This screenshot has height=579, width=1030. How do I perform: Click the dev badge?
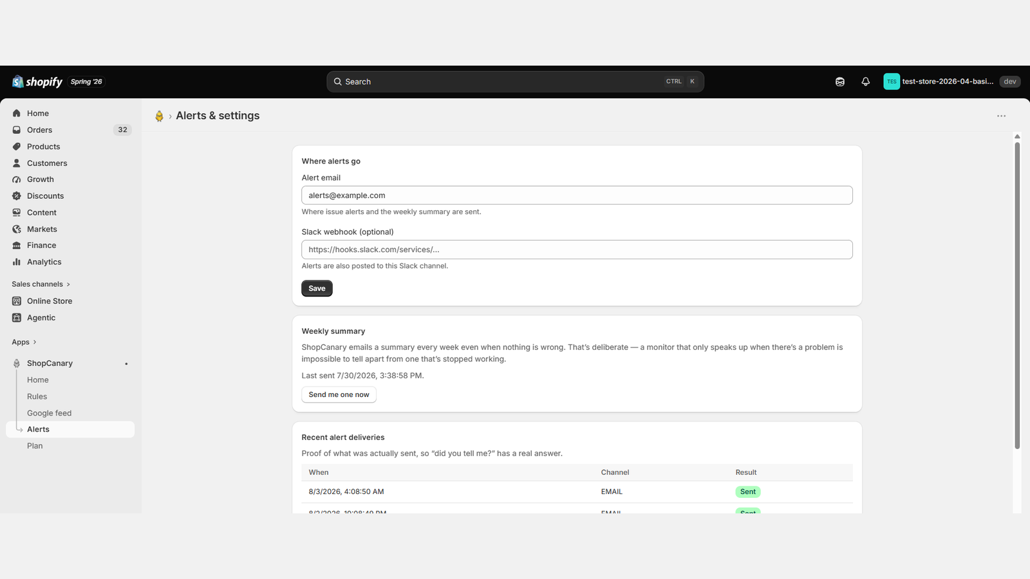(1009, 82)
